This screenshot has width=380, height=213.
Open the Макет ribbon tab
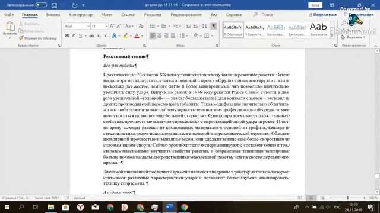107,15
